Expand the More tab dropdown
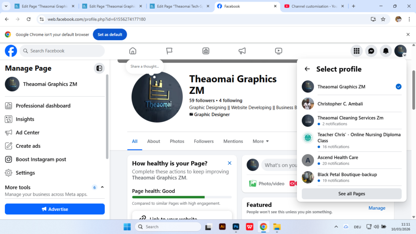Screen dimensions: 416x234 pyautogui.click(x=261, y=141)
